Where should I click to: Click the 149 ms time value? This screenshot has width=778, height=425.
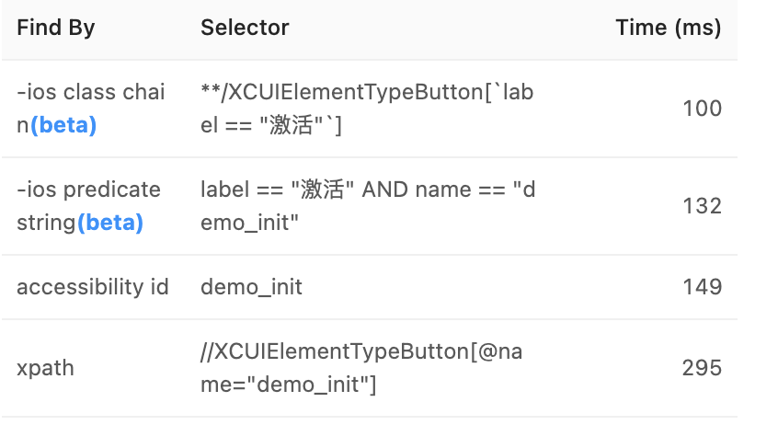[x=703, y=287]
